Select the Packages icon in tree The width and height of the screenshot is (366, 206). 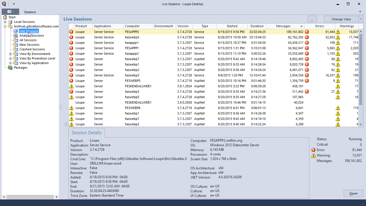[10, 68]
